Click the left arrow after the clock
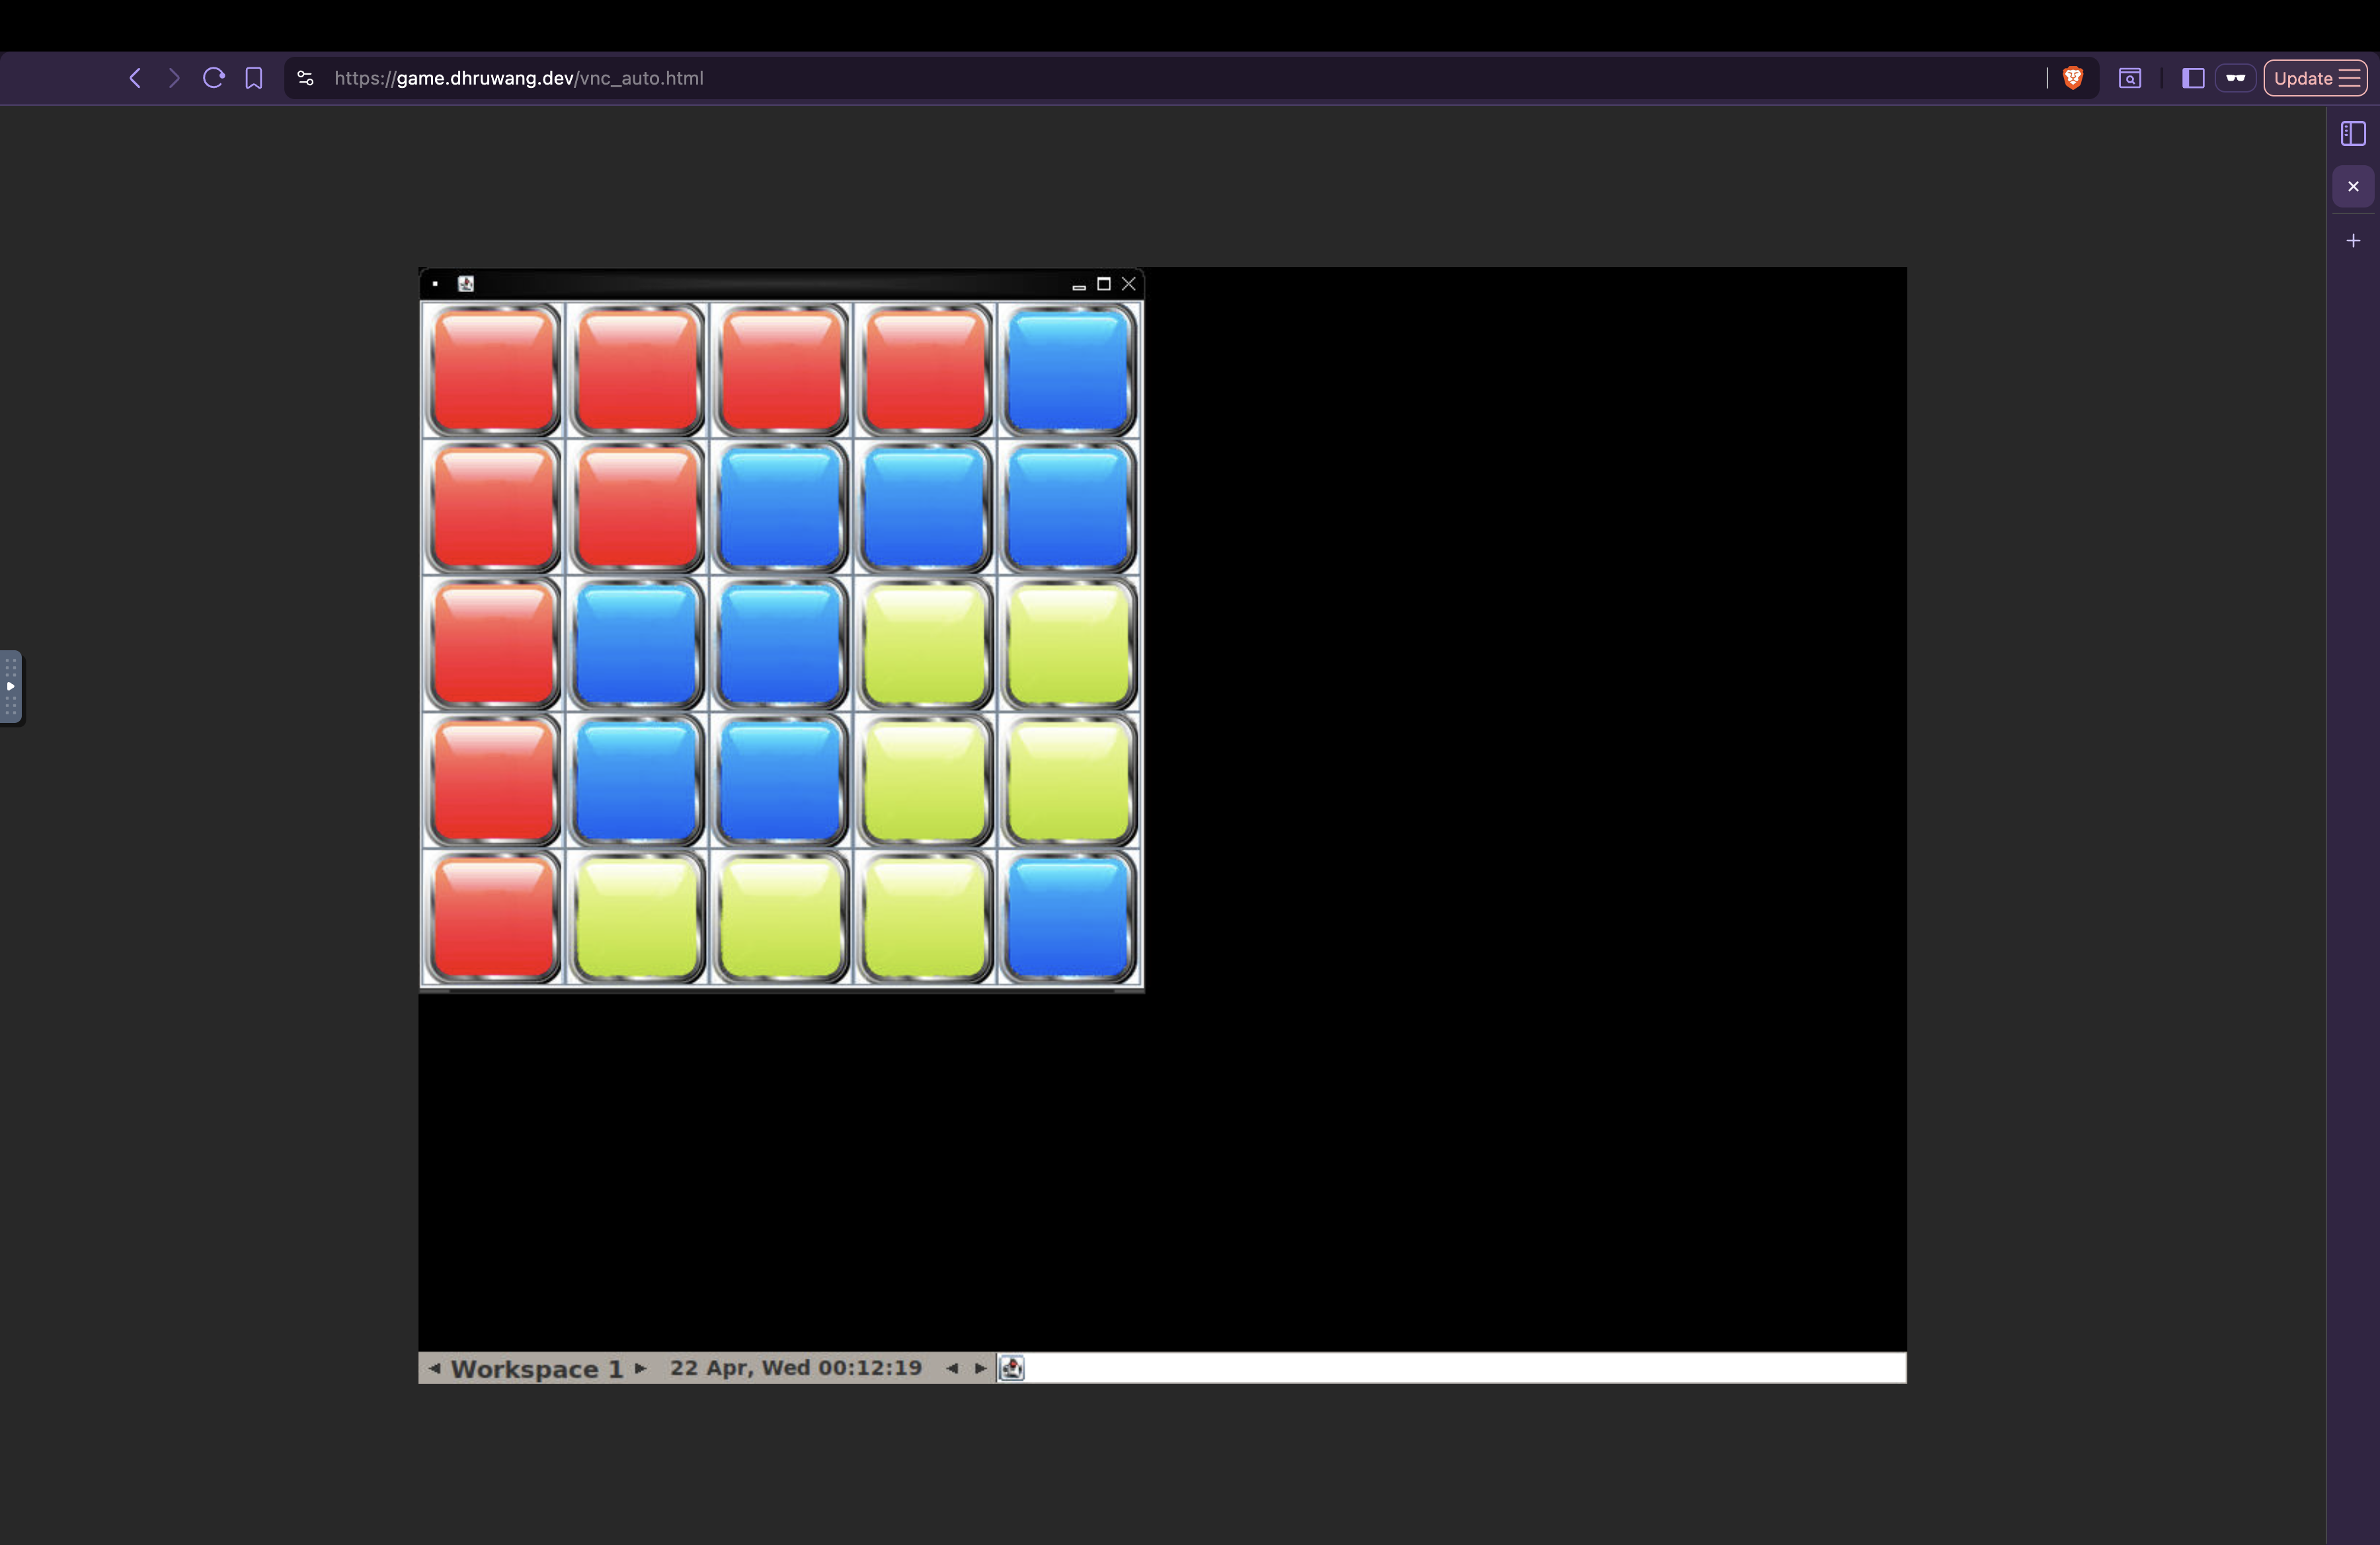 [952, 1368]
